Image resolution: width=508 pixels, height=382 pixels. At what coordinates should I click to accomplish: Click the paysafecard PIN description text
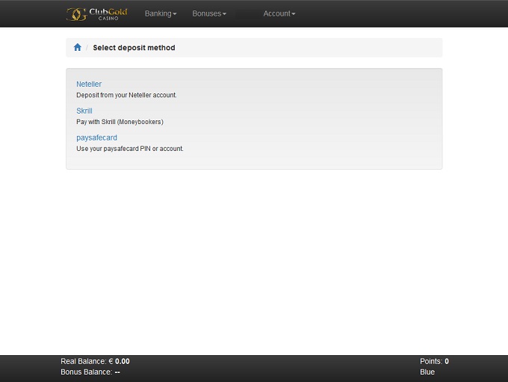pyautogui.click(x=130, y=149)
